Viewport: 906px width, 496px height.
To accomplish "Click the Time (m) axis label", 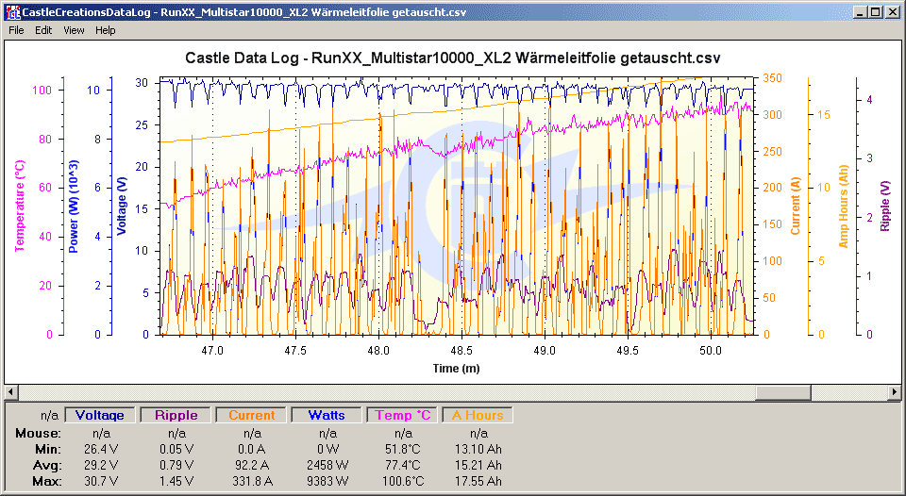I will [457, 369].
